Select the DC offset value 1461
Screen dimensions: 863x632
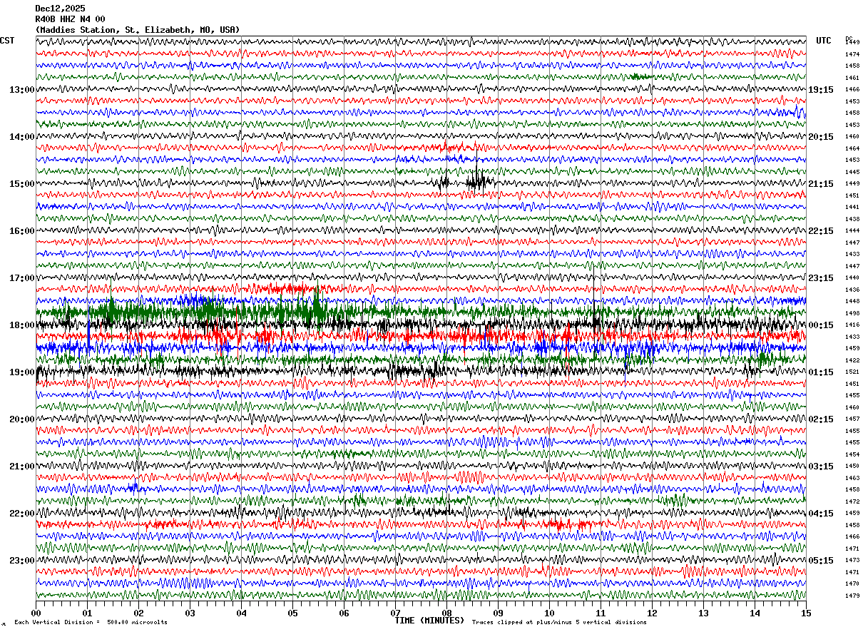click(x=852, y=78)
